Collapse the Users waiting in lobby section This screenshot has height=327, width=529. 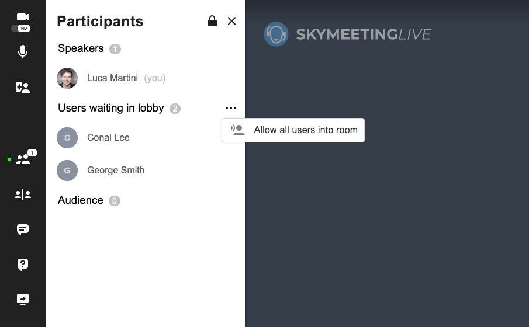point(110,108)
